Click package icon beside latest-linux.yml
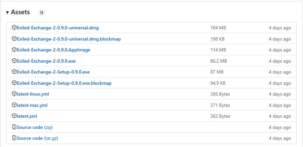 coord(14,94)
